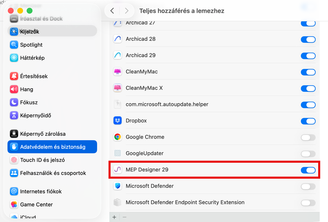Click the CleanMyMac X app icon

point(118,88)
